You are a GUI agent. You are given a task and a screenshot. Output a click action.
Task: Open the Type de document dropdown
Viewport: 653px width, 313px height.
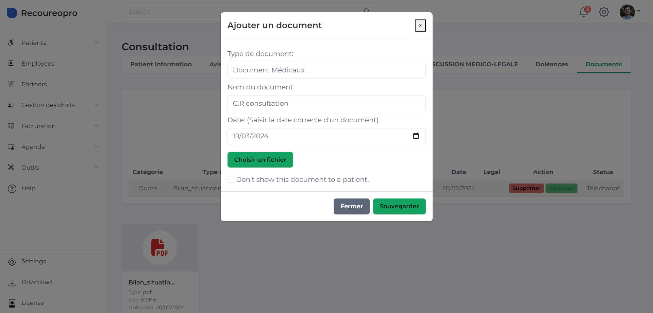pyautogui.click(x=326, y=70)
